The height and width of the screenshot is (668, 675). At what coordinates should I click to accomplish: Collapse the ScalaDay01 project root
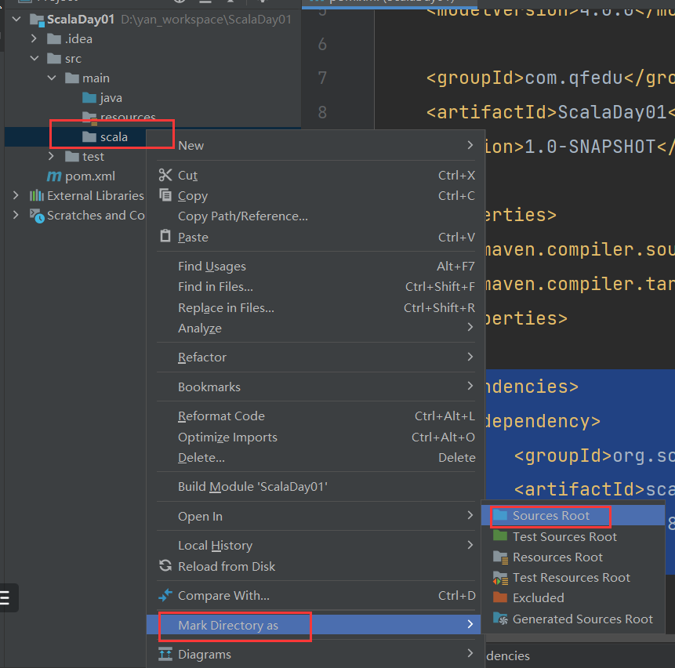click(x=16, y=19)
